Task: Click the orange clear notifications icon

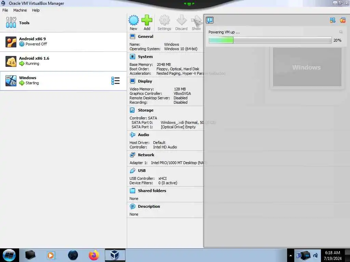Action: (342, 20)
